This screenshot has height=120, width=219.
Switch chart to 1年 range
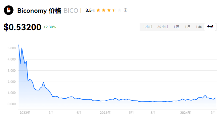[198, 27]
